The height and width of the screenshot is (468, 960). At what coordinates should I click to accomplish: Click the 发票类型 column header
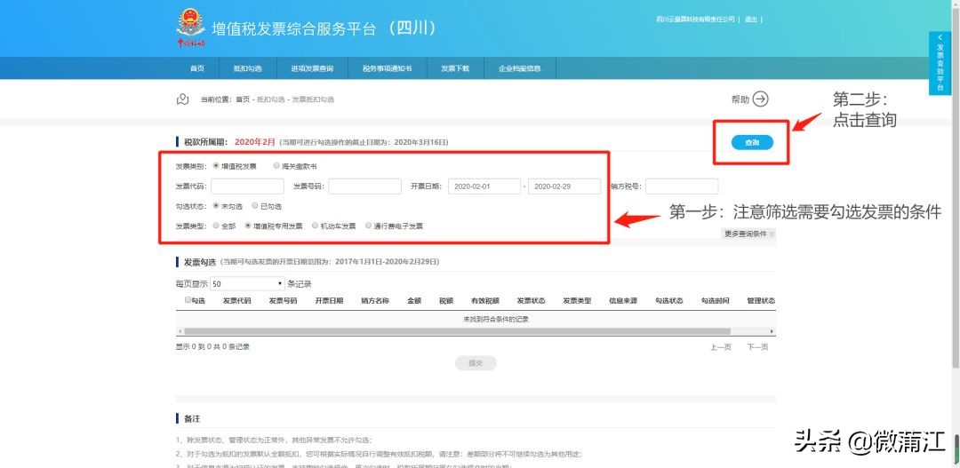tap(578, 301)
